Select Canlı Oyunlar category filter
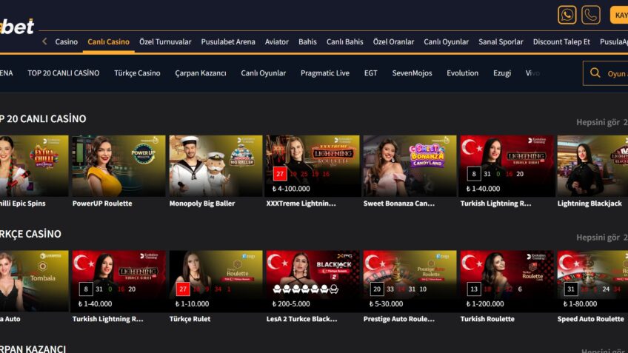628x353 pixels. pyautogui.click(x=263, y=73)
